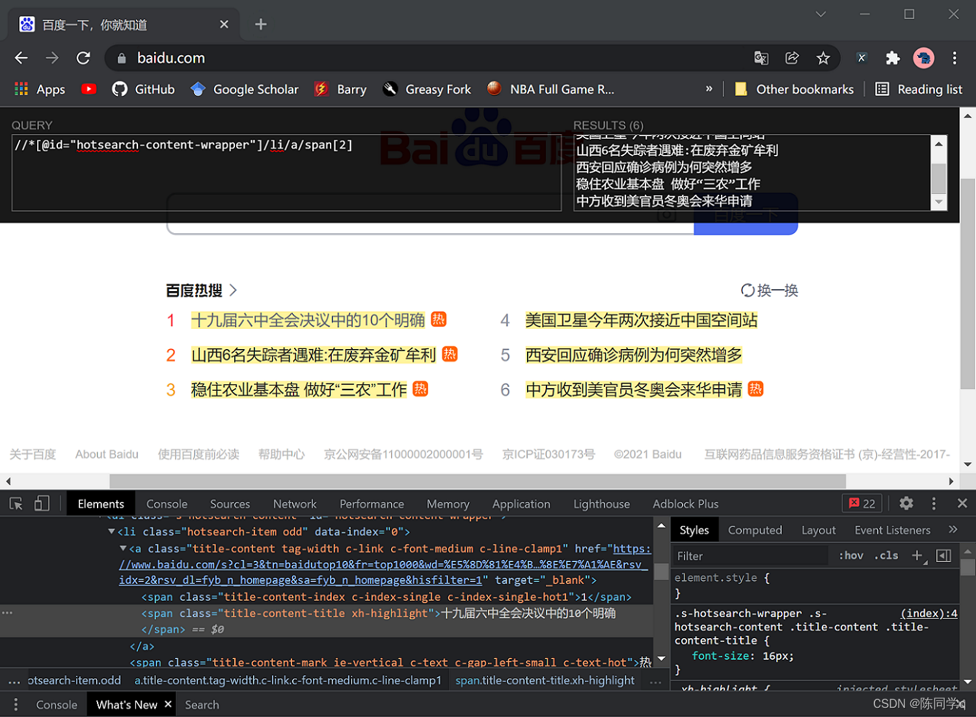Show more Styles pane tabs
The height and width of the screenshot is (717, 976).
point(953,529)
